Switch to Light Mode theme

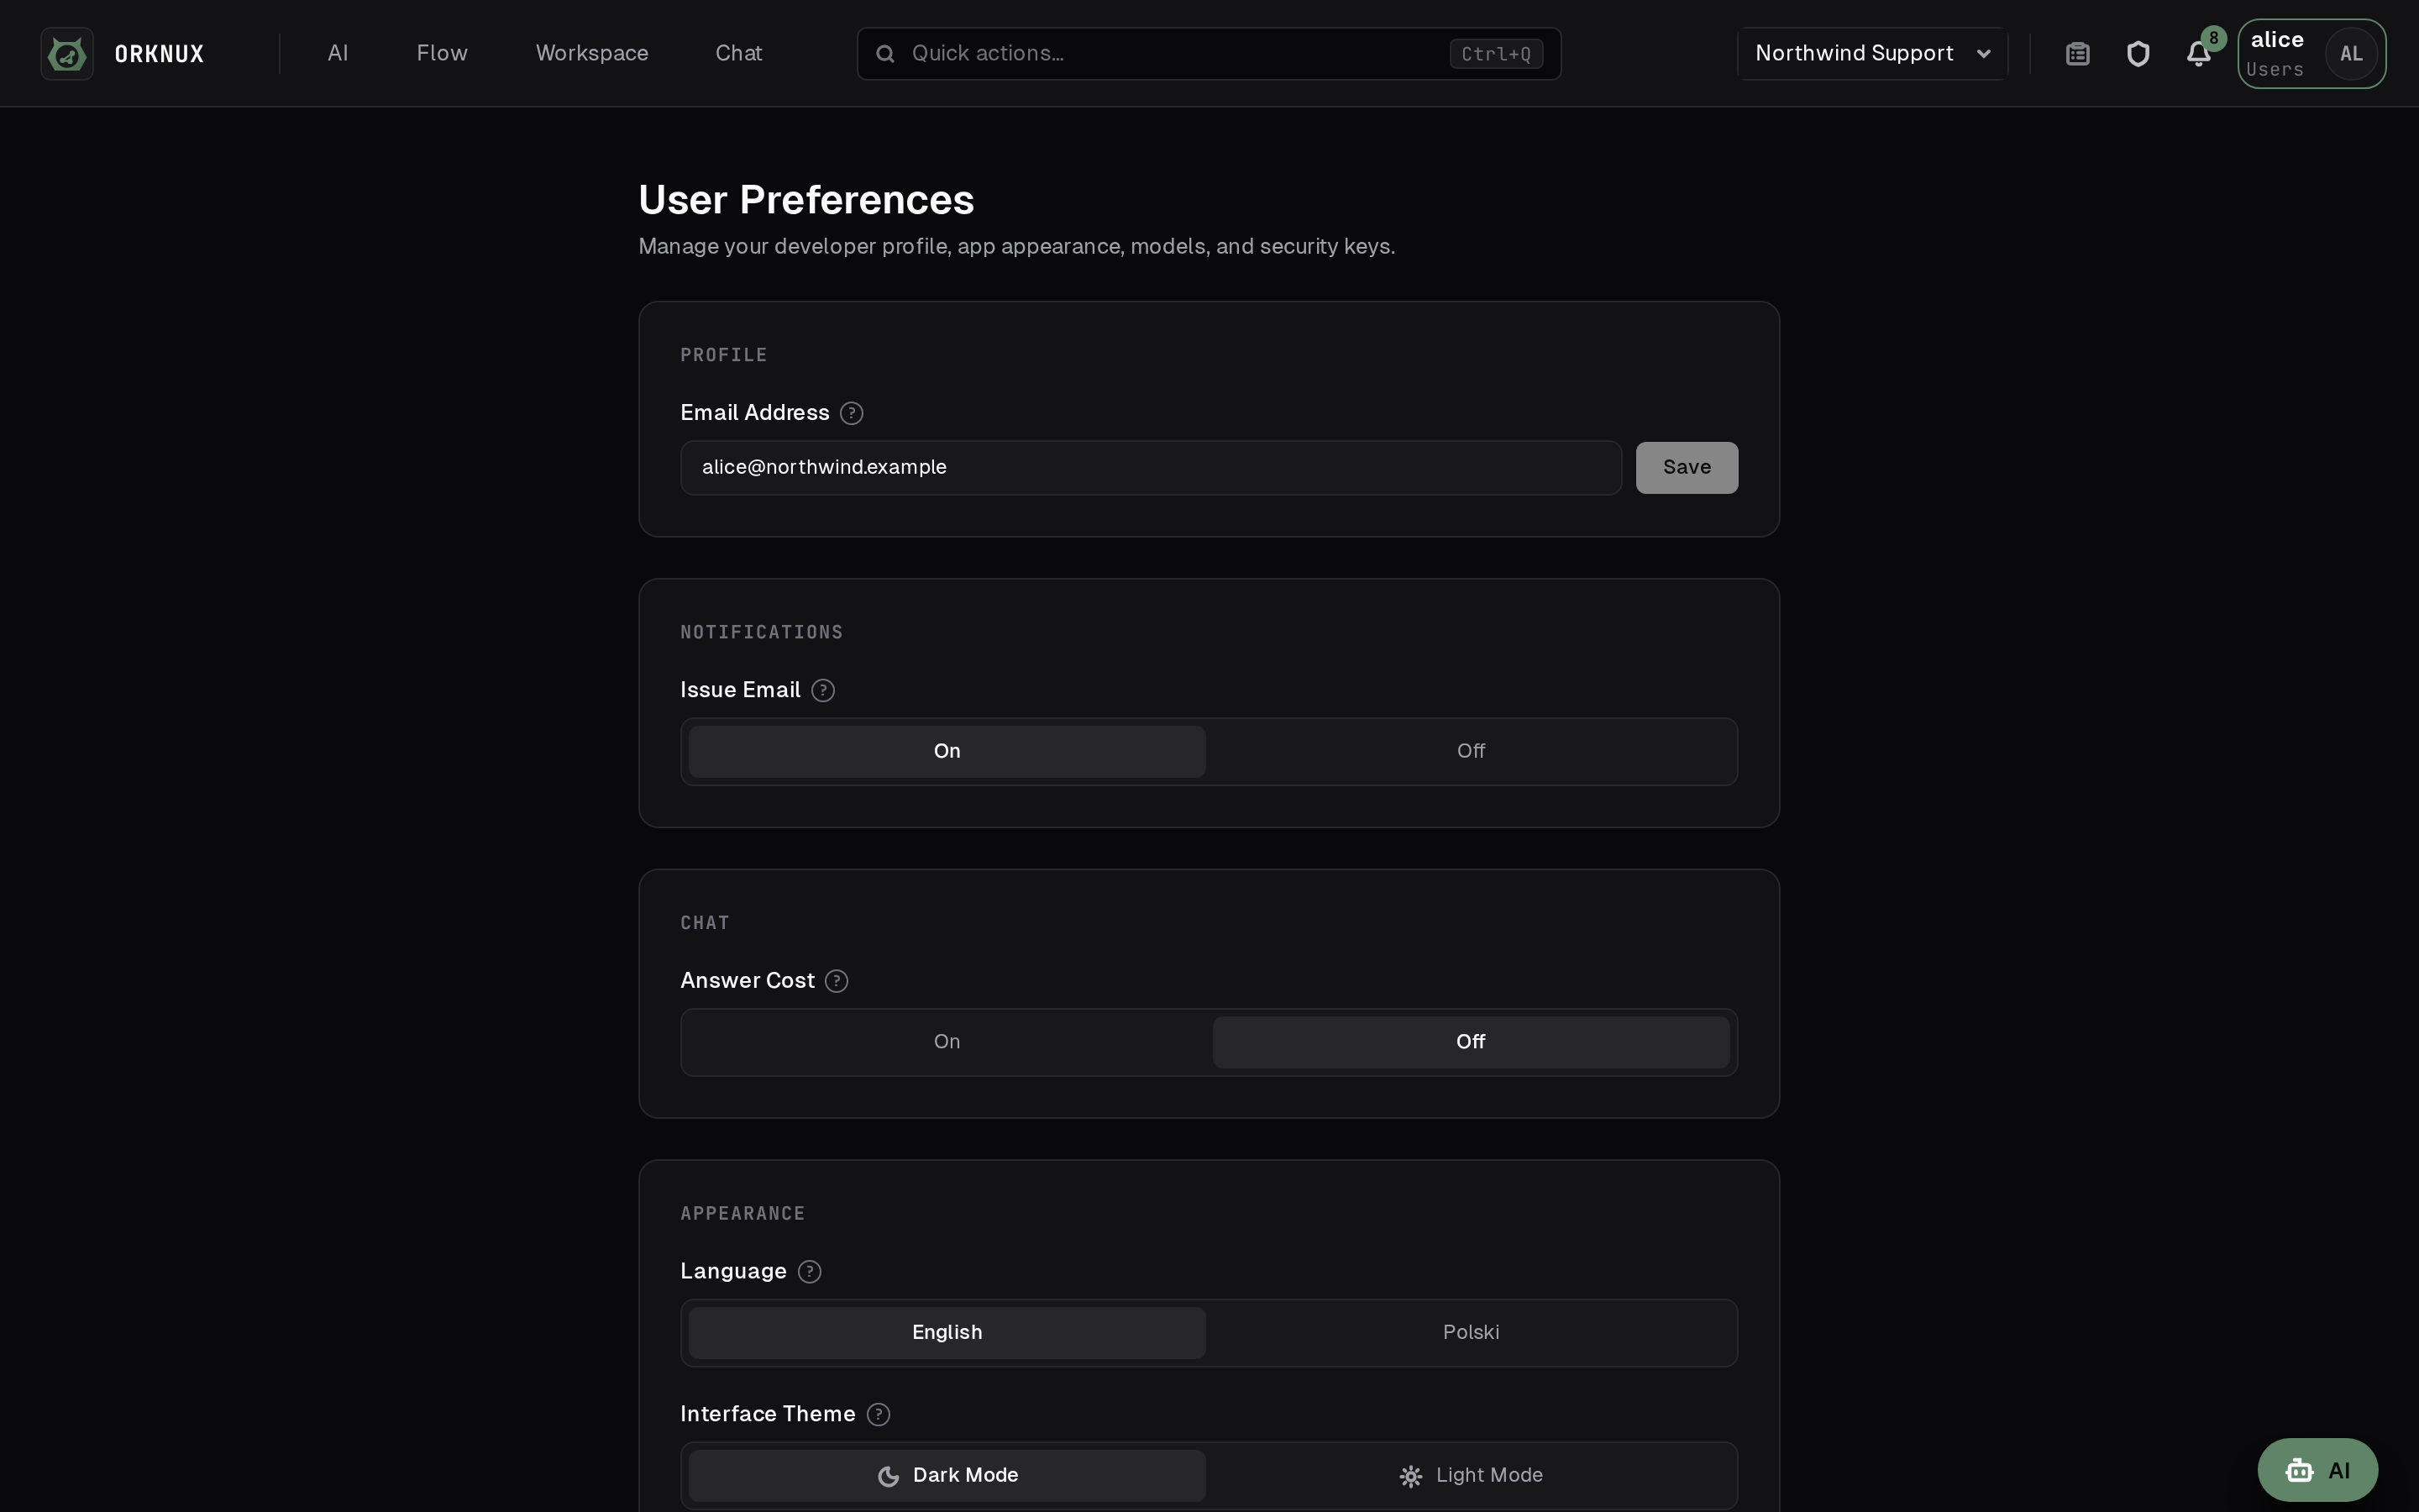tap(1471, 1475)
